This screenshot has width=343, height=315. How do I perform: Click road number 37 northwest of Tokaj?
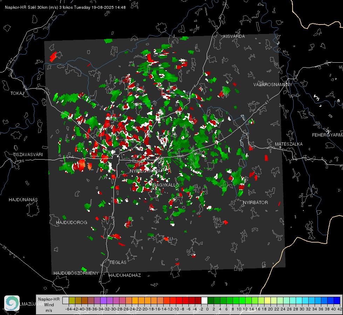11,61
